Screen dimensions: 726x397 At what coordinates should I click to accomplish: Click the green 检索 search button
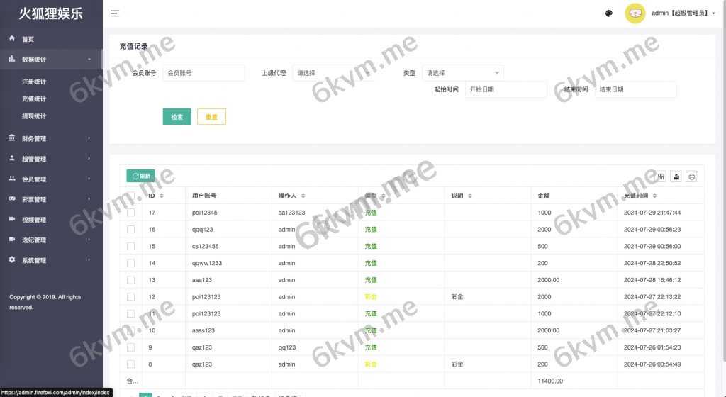[177, 117]
